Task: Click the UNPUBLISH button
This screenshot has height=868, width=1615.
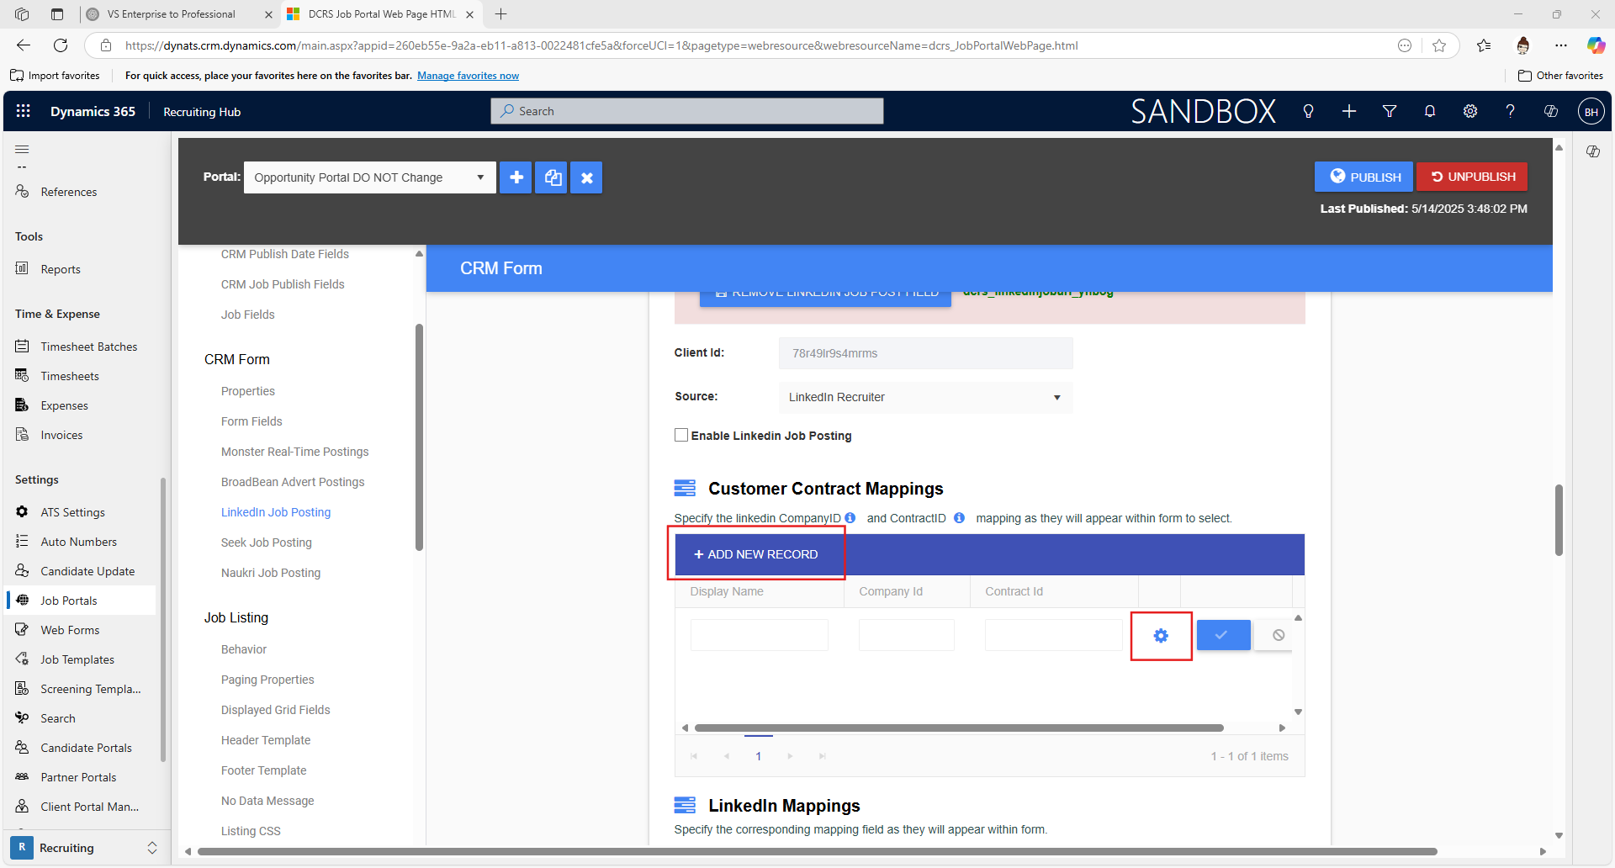Action: click(1472, 177)
